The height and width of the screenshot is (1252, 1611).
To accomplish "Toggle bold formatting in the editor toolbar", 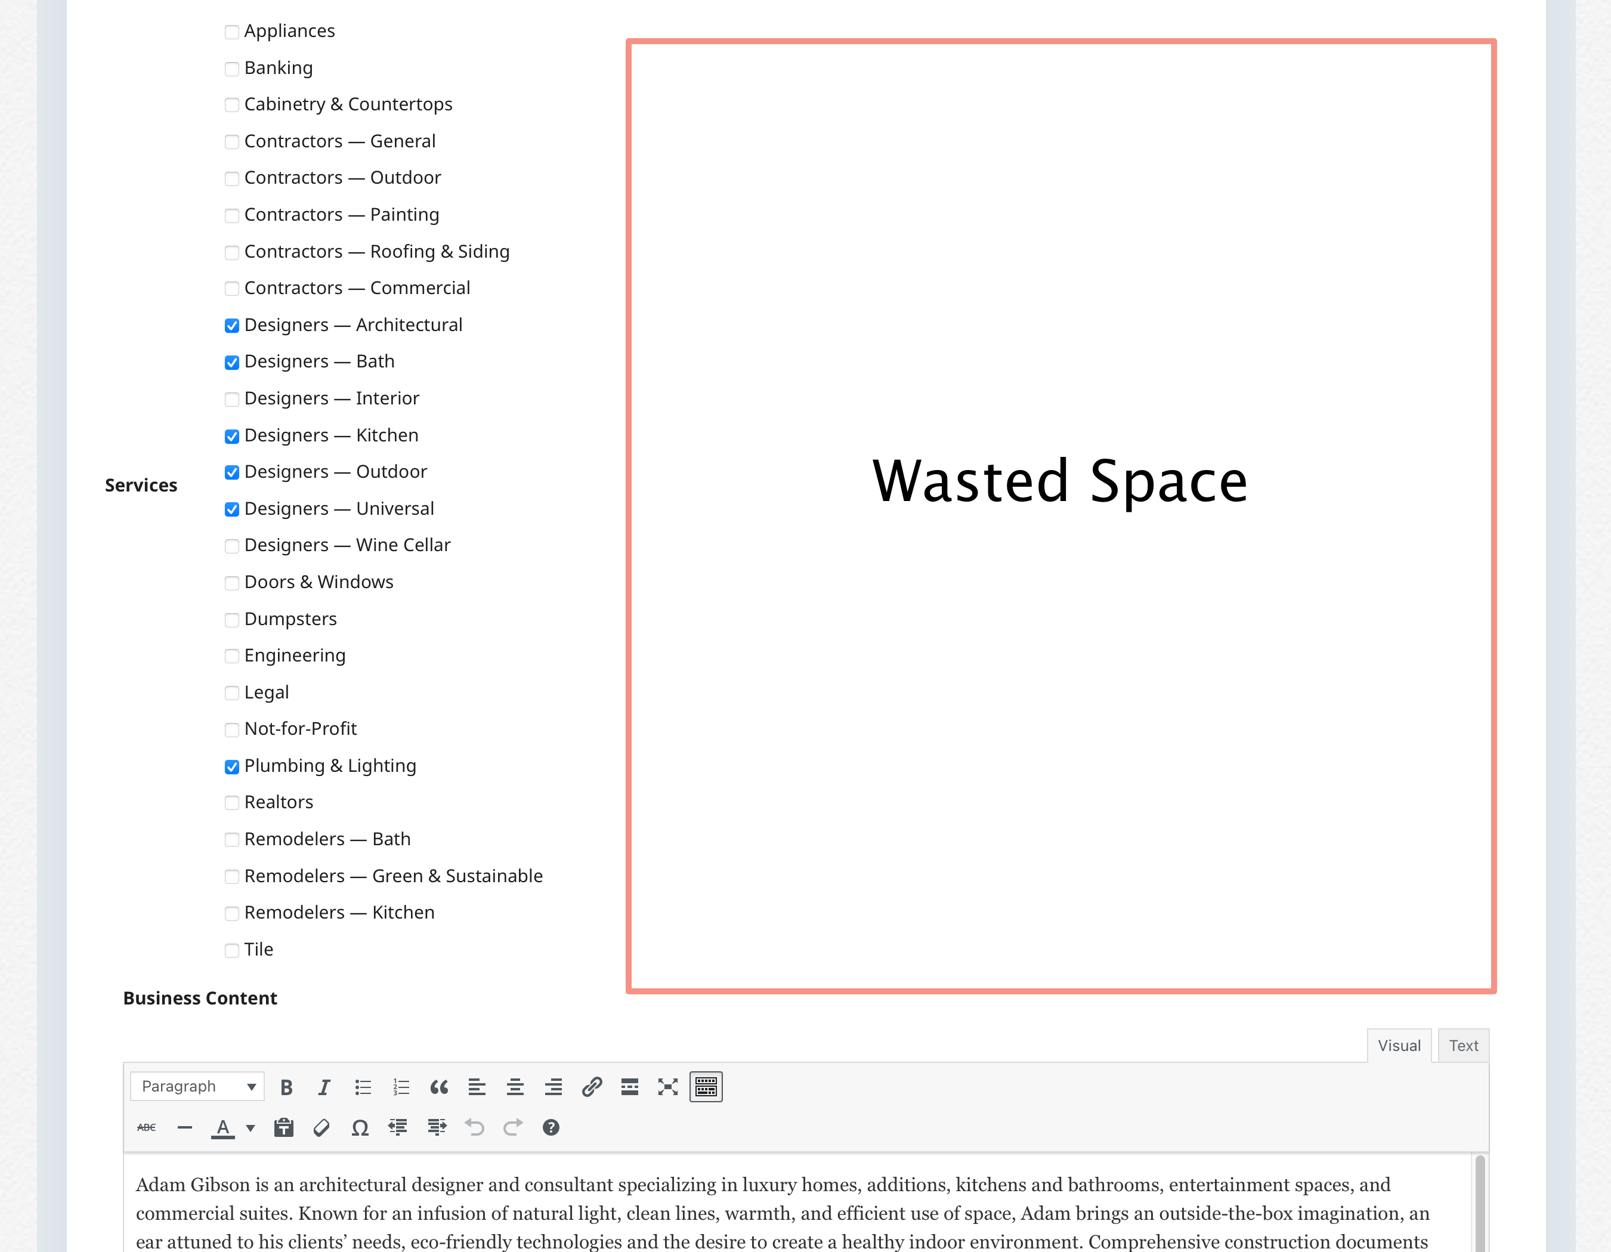I will (x=286, y=1087).
